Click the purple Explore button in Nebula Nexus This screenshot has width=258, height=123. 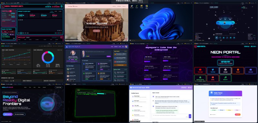point(7,114)
